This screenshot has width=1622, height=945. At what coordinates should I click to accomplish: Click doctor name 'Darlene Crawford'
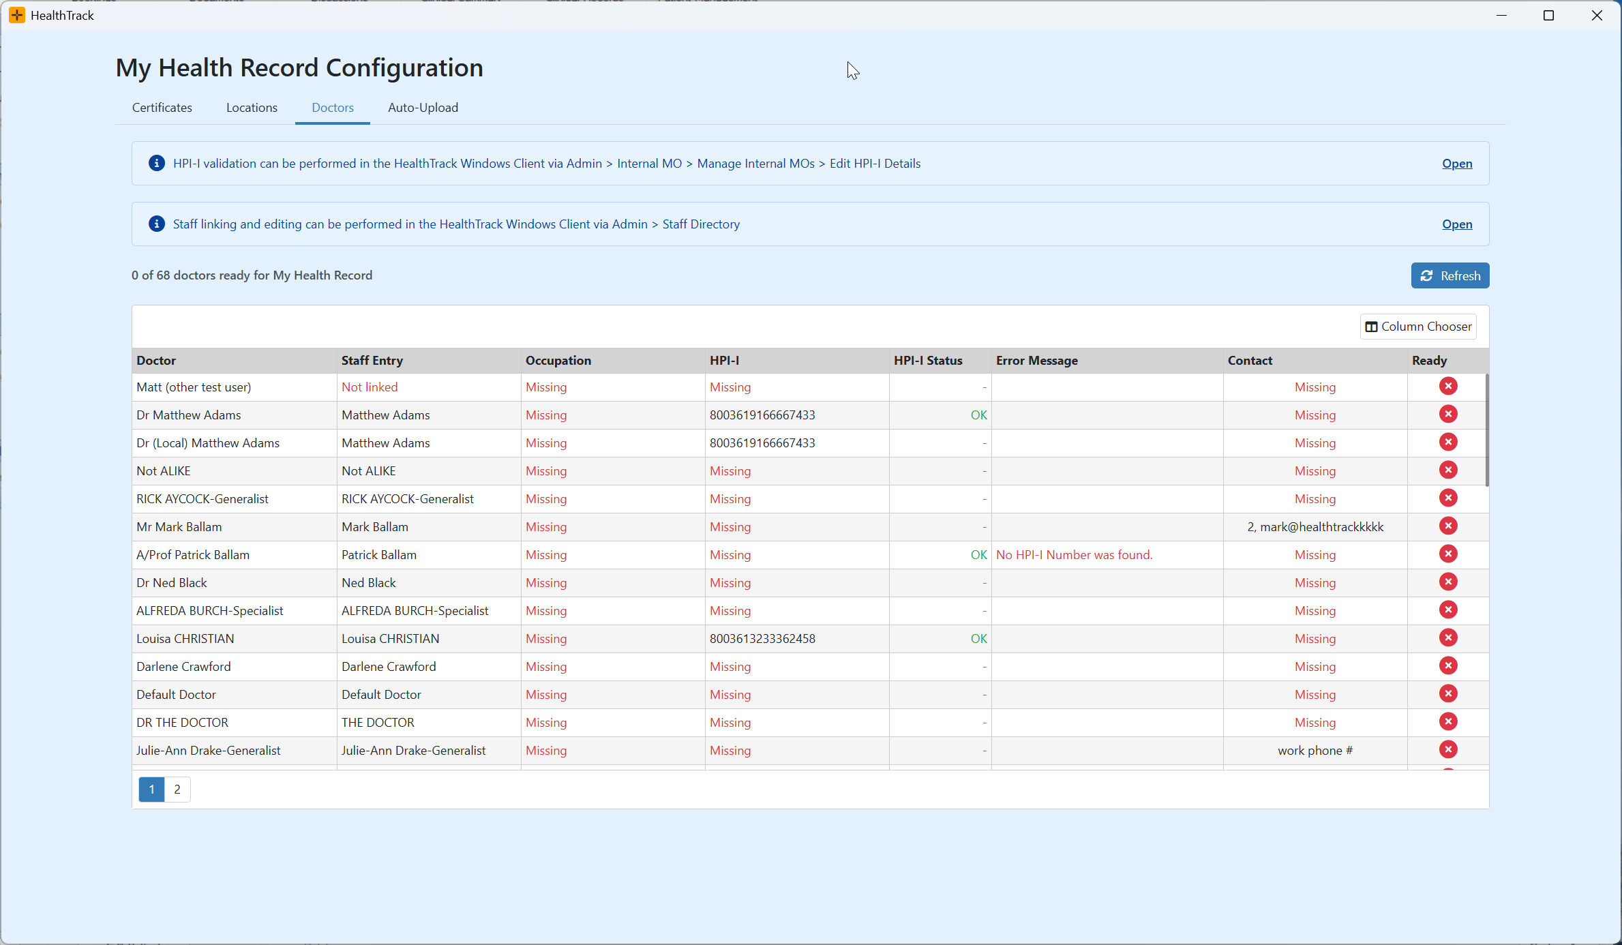click(x=183, y=667)
